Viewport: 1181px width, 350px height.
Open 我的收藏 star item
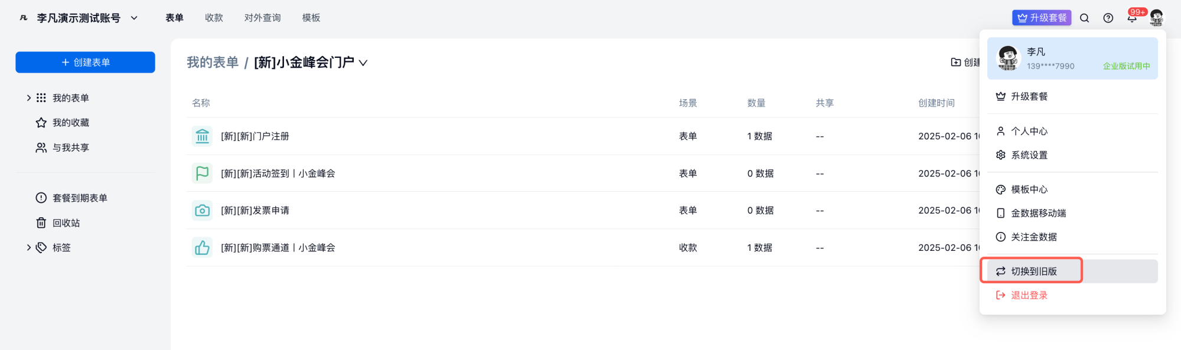tap(70, 123)
